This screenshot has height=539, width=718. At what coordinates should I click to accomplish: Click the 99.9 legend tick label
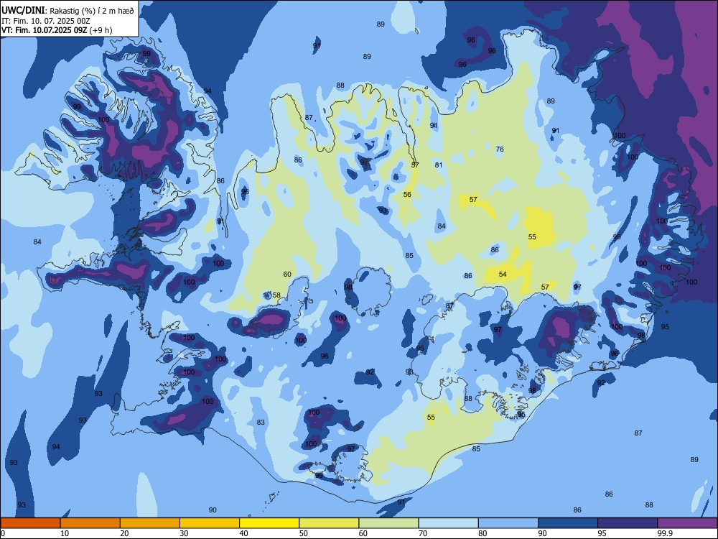tap(664, 533)
